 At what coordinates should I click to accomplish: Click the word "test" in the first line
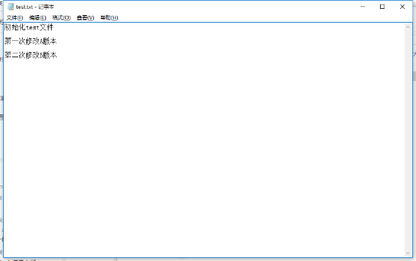click(x=32, y=28)
